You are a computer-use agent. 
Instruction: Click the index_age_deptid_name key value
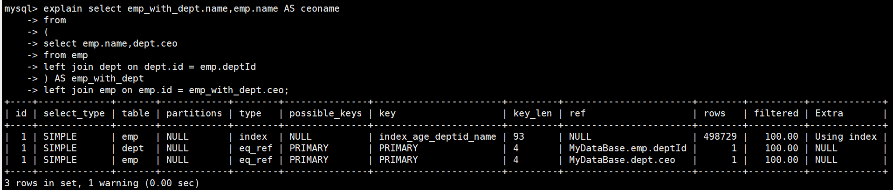[437, 137]
